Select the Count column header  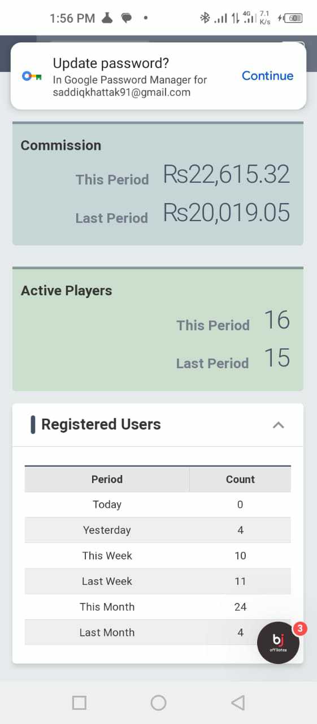(240, 479)
